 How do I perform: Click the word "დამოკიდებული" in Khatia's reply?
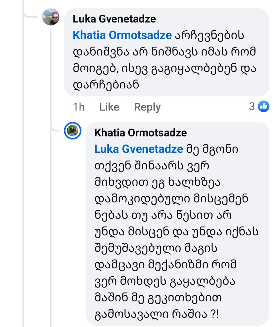coord(141,199)
